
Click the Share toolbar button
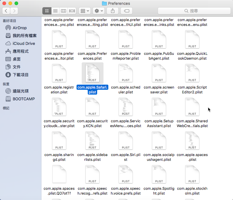[113, 11]
